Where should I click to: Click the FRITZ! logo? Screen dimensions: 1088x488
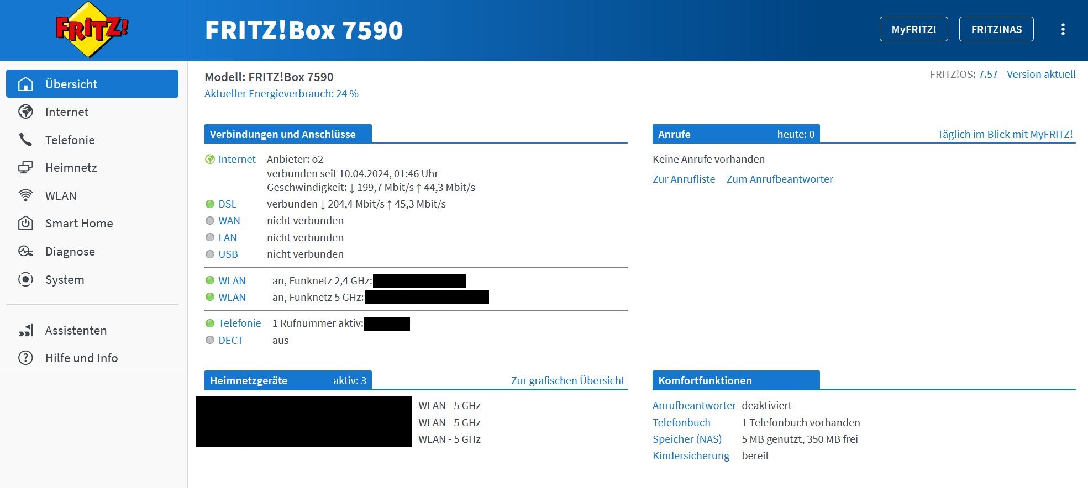click(92, 30)
